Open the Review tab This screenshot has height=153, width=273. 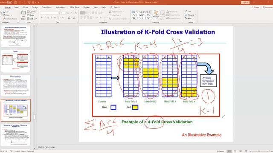86,7
